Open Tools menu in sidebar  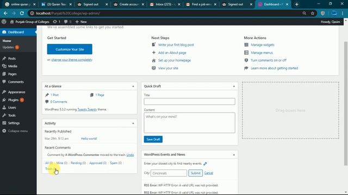(x=18, y=115)
